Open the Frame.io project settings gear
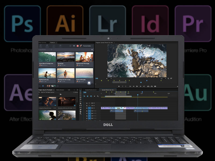 point(92,50)
